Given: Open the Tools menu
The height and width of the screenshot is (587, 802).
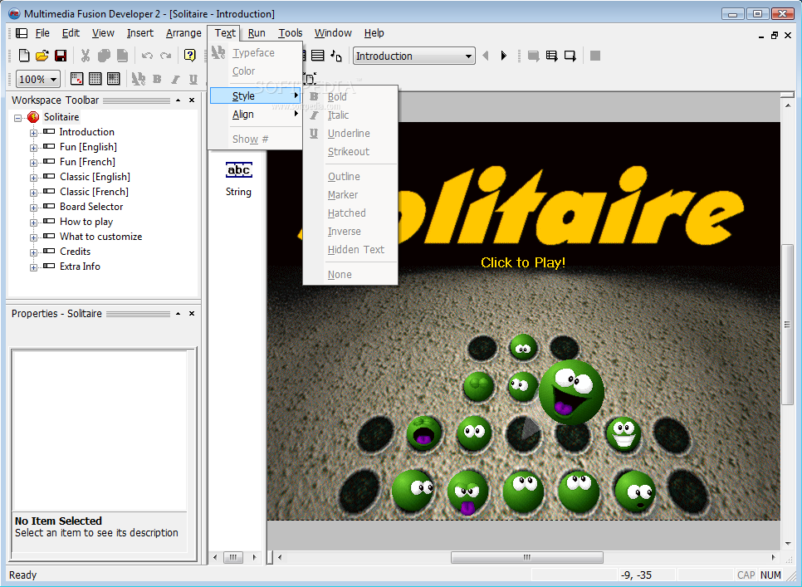Looking at the screenshot, I should click(291, 33).
